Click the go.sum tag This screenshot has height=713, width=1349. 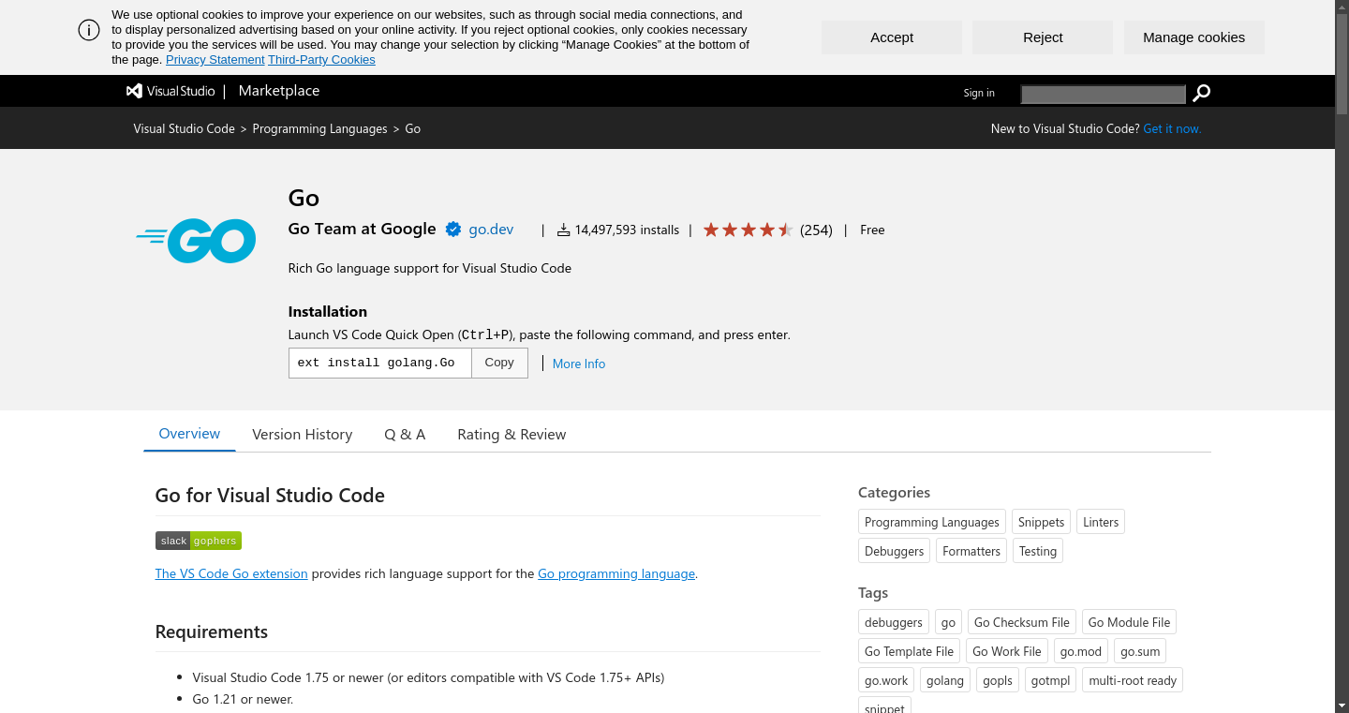click(1140, 651)
